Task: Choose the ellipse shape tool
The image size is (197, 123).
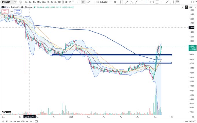Action: 152,2
